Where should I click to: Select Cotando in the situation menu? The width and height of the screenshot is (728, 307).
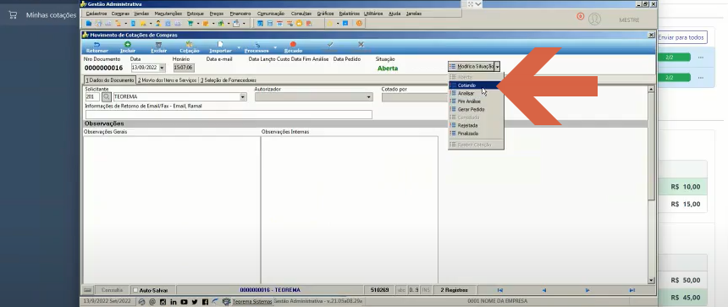click(x=475, y=85)
